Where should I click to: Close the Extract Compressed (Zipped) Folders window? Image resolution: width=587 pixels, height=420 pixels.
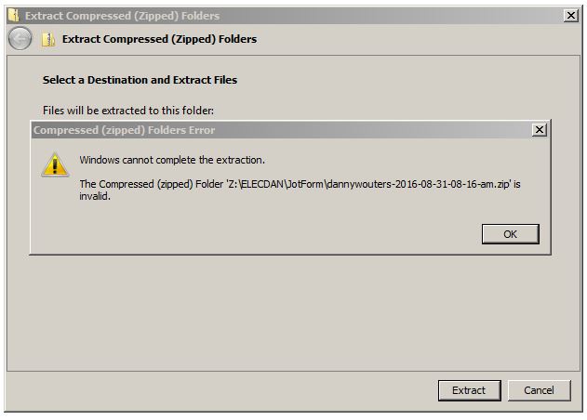click(x=570, y=16)
